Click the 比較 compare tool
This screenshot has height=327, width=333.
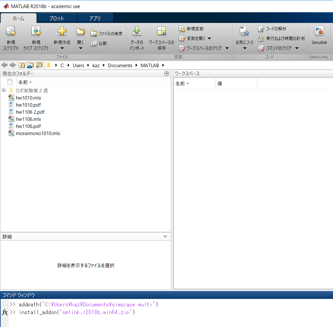point(99,43)
